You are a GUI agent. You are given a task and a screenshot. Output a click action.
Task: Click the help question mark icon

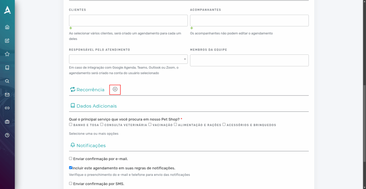7,135
